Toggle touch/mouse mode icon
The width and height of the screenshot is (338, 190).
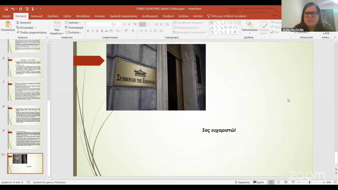(x=33, y=9)
